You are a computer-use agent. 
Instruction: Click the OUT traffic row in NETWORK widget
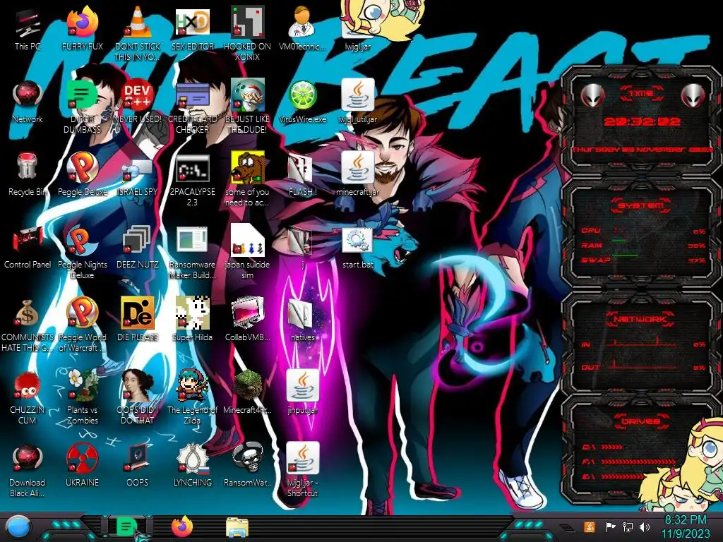pos(643,367)
